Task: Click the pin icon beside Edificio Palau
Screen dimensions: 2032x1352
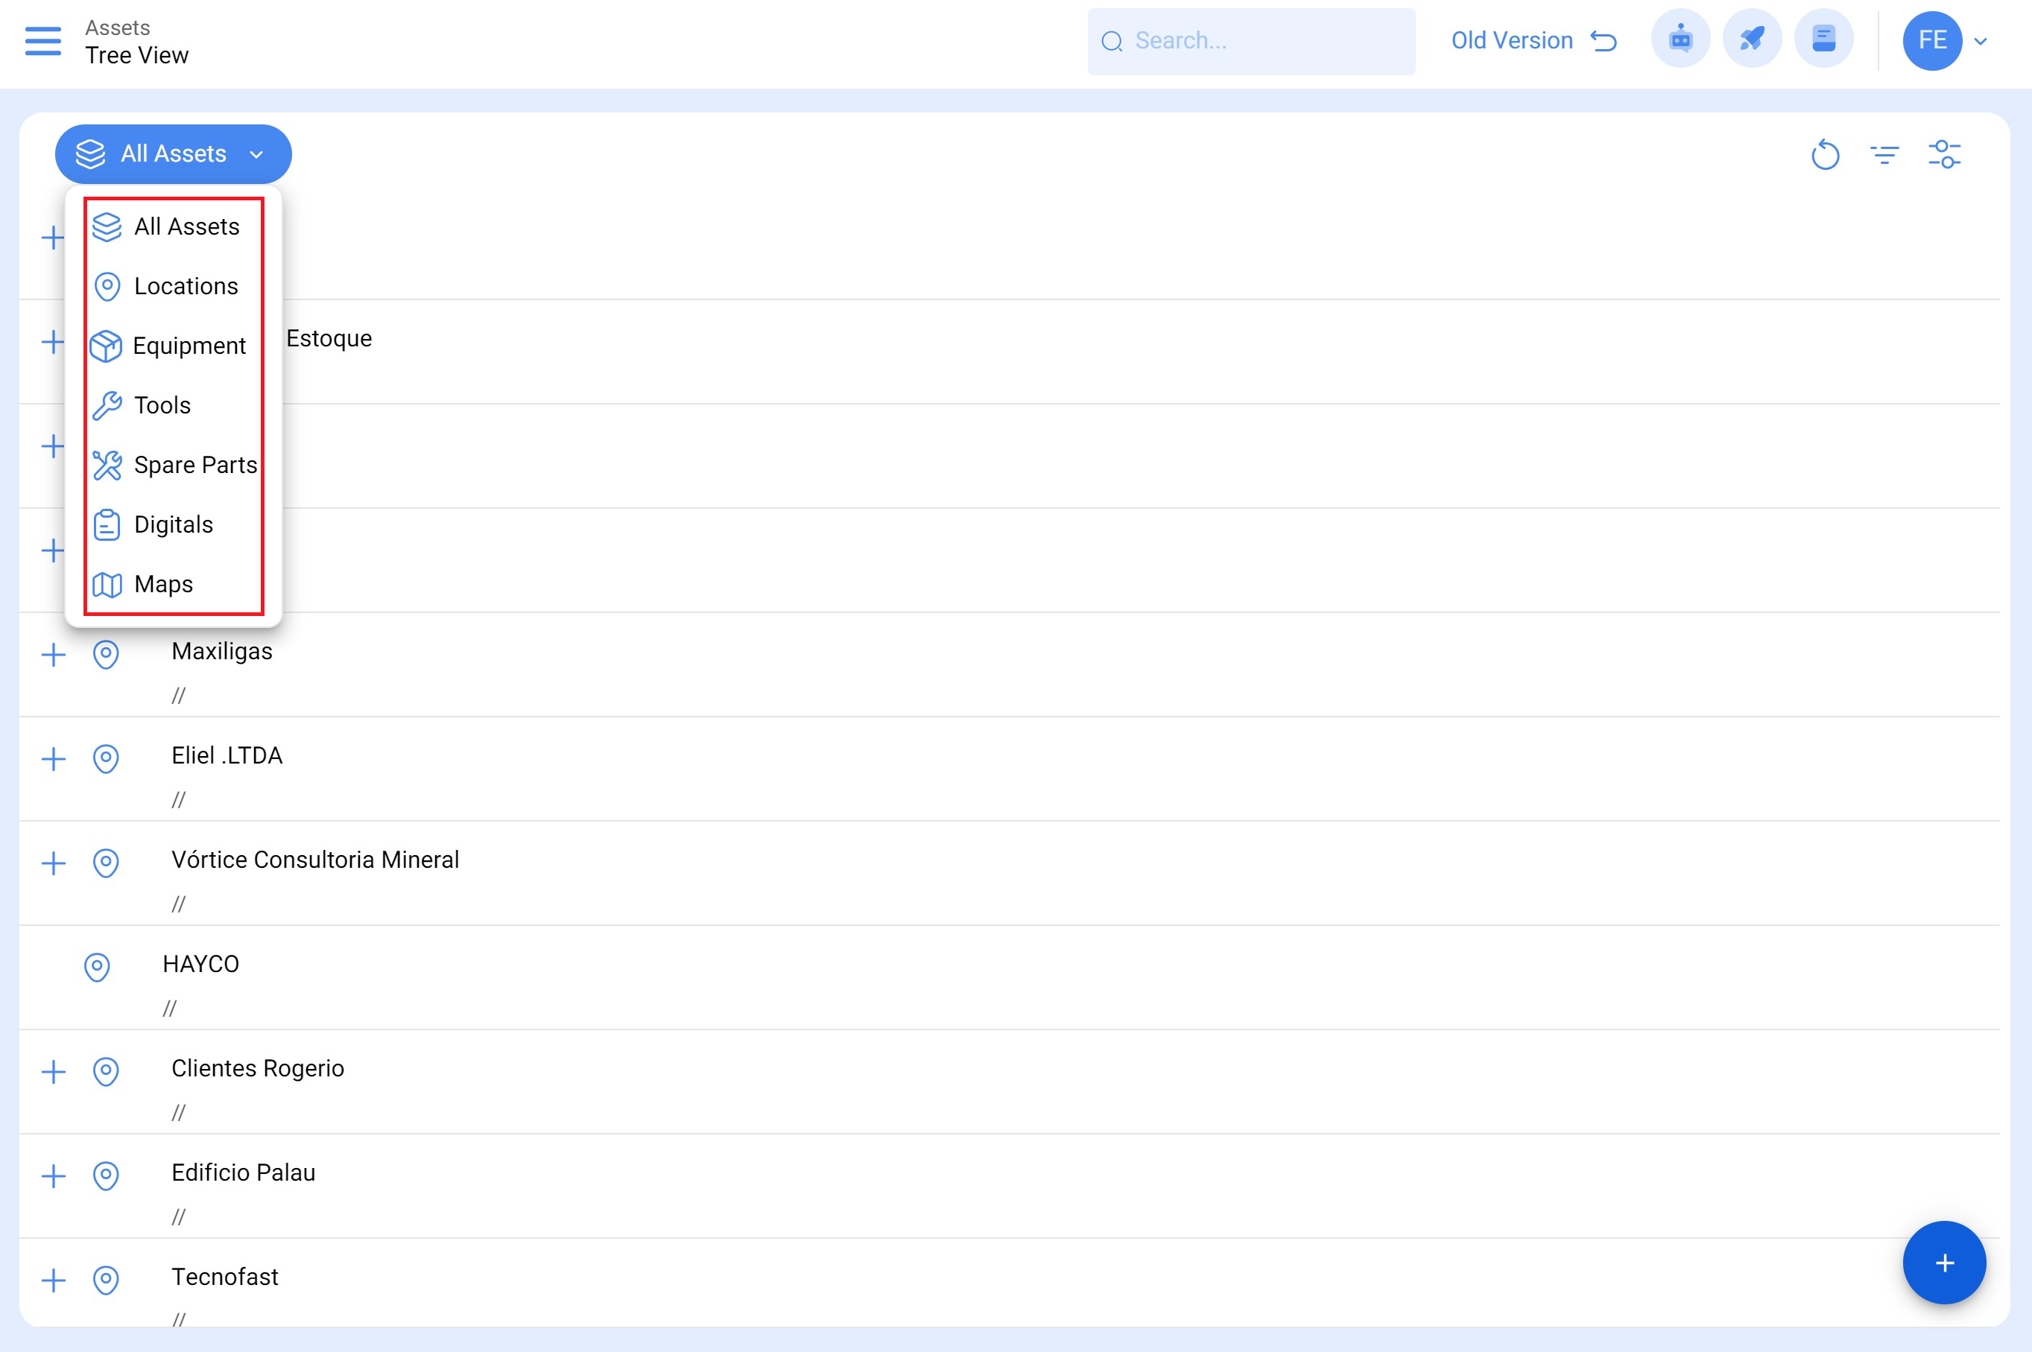Action: point(106,1176)
